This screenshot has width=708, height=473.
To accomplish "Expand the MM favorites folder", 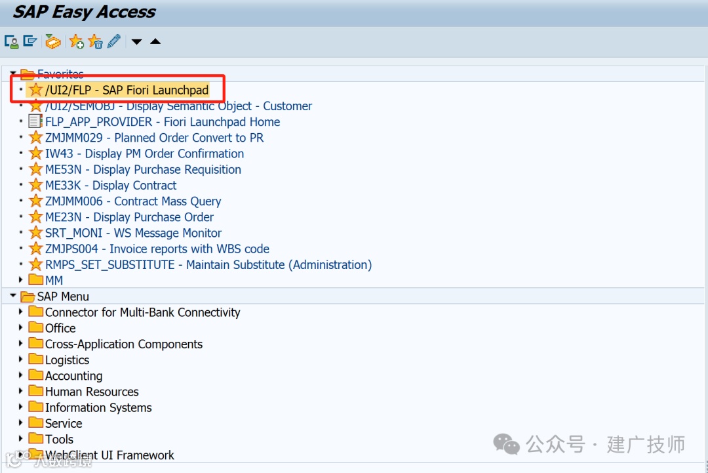I will tap(22, 280).
